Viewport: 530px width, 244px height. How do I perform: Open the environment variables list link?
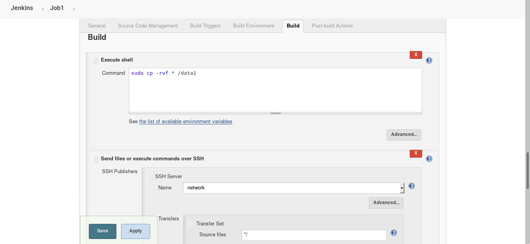(185, 121)
